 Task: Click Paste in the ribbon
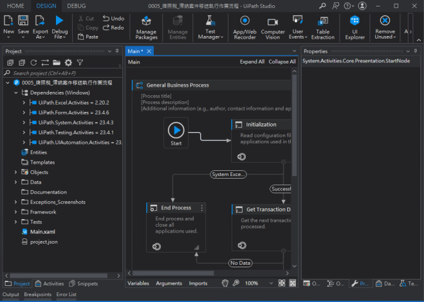coord(88,37)
